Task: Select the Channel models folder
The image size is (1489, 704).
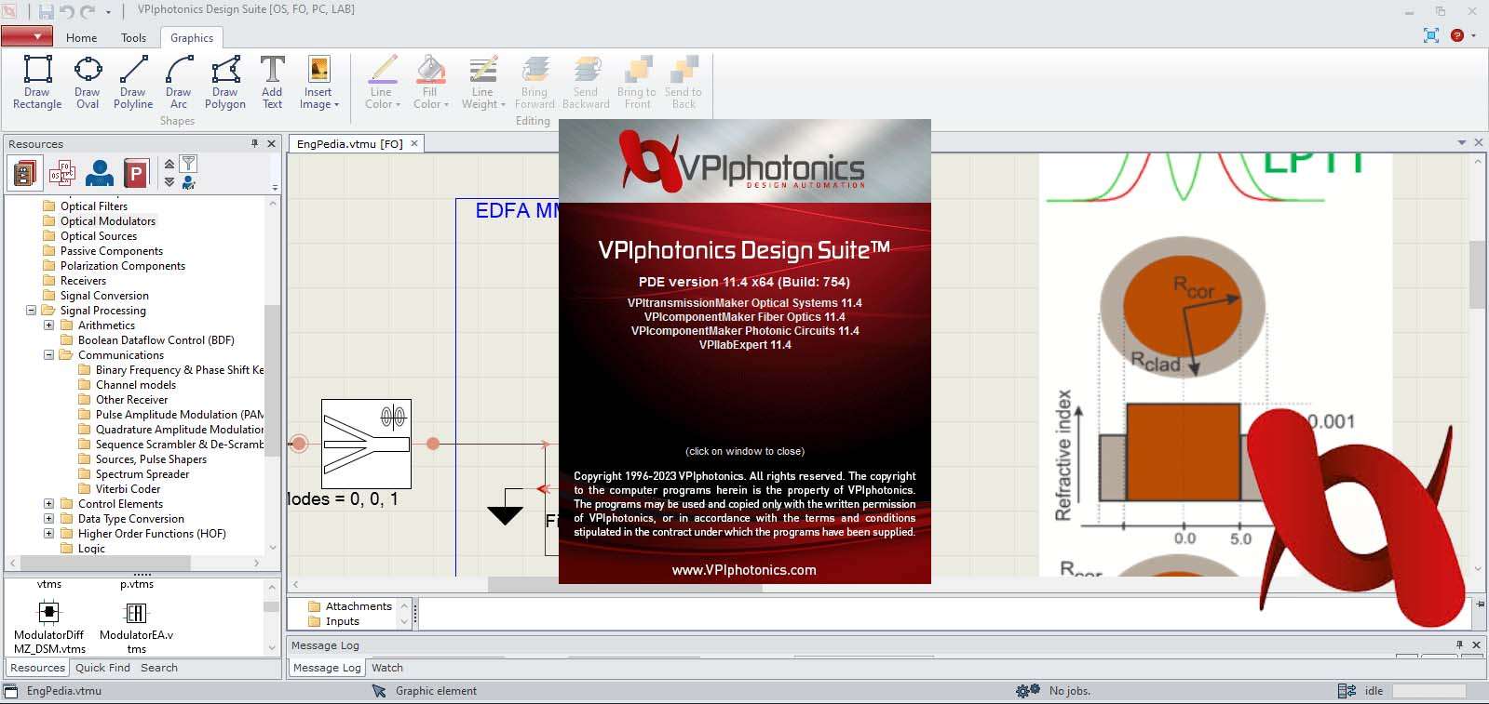Action: [x=136, y=385]
